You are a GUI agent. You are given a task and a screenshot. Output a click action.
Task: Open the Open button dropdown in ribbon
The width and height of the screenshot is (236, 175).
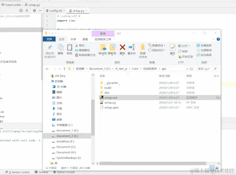point(184,46)
